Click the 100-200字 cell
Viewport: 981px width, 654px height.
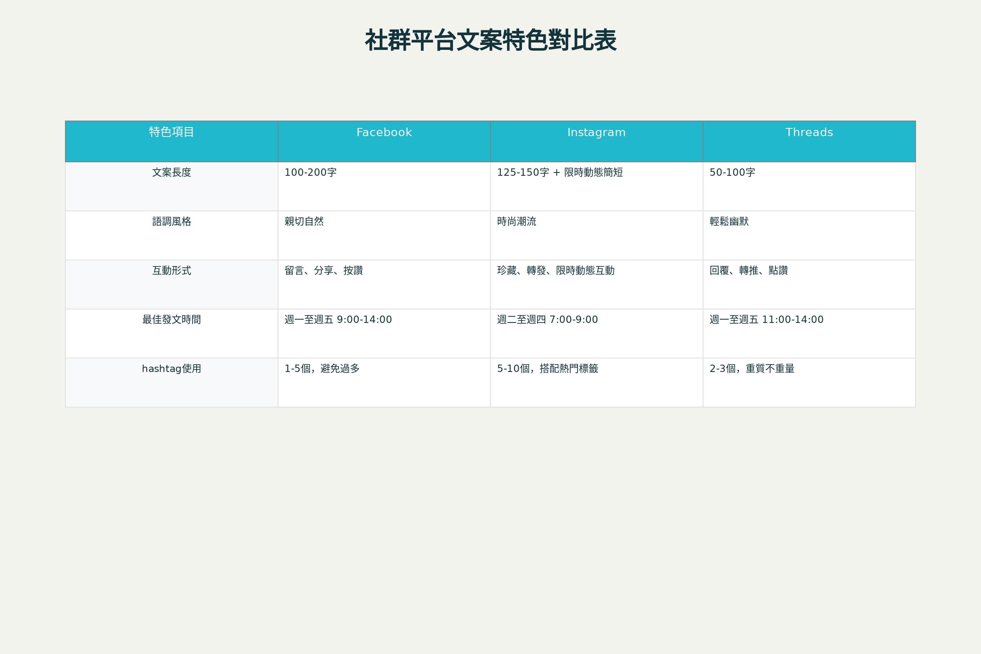click(x=310, y=172)
